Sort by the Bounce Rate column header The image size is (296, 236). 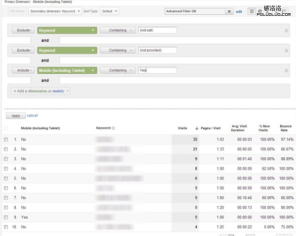tap(286, 128)
